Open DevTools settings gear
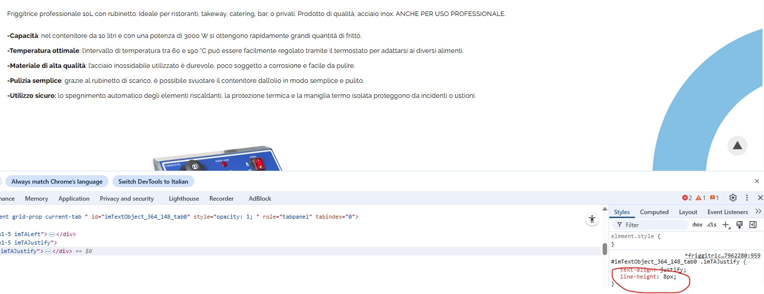The image size is (764, 294). coord(733,198)
